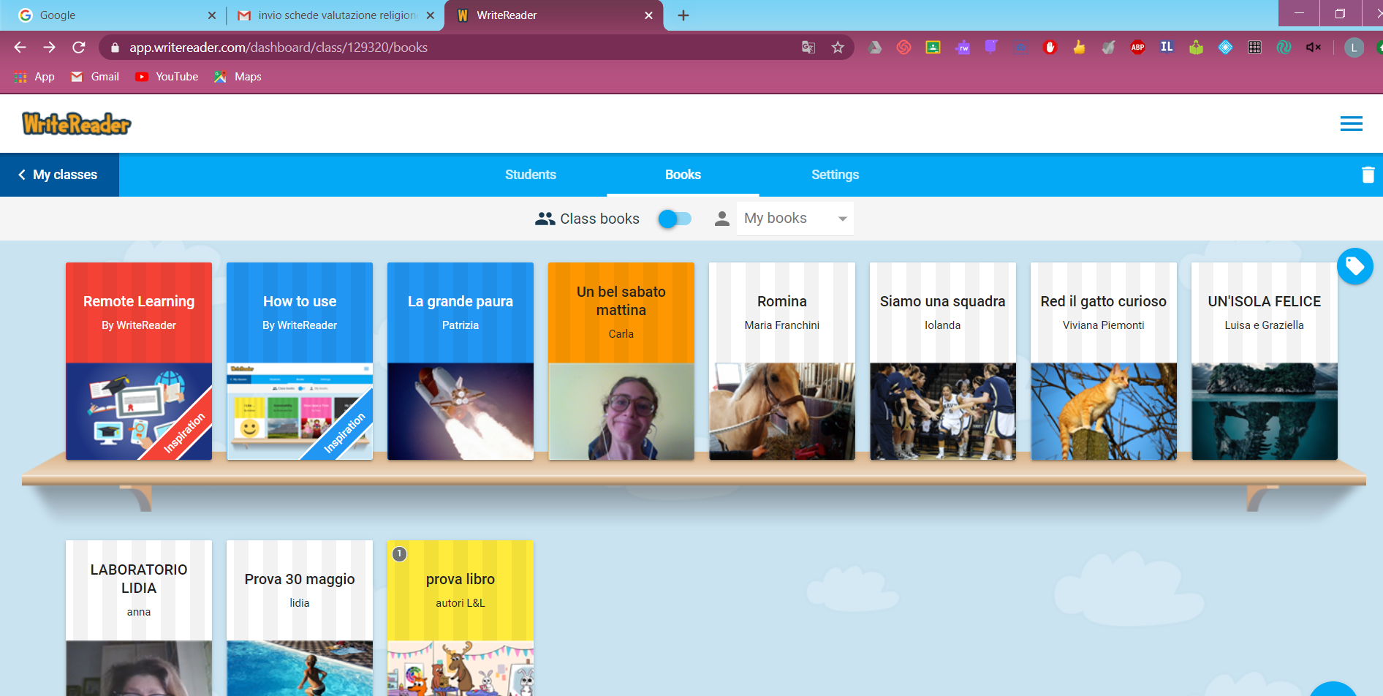
Task: Click the WriteReader logo
Action: point(77,124)
